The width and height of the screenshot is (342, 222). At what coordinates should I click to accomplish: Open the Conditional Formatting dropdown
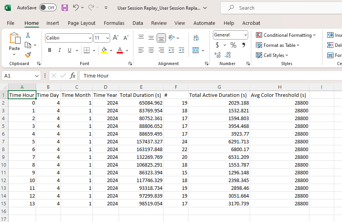(x=286, y=35)
